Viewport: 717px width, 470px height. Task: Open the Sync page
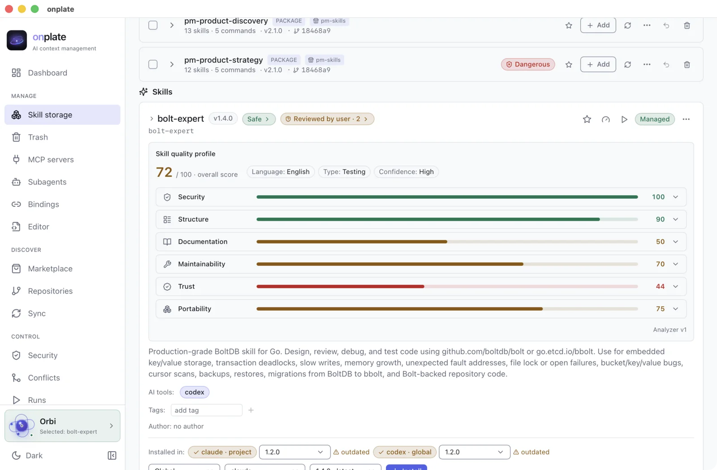point(62,313)
